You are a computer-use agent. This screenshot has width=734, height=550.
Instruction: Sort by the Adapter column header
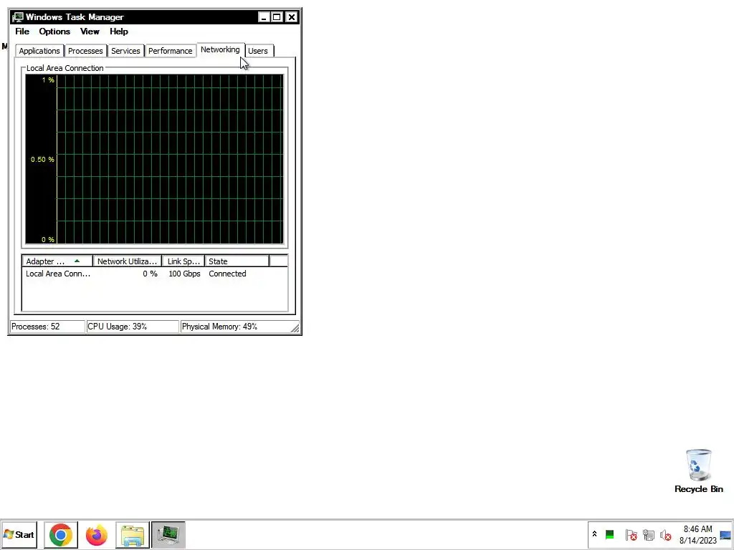(57, 261)
